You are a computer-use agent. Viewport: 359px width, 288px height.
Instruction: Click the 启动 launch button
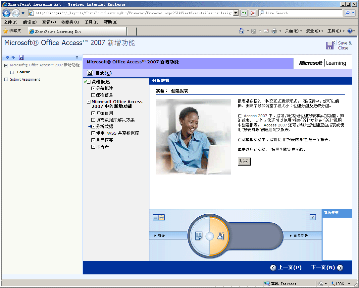244,161
